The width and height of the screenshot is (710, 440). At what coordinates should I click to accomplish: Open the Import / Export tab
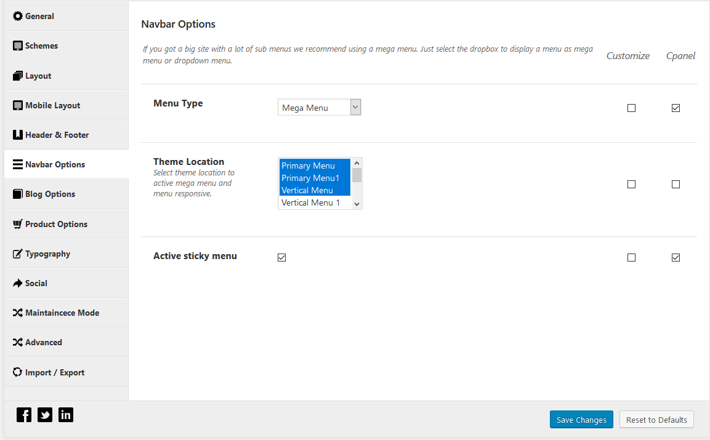point(66,372)
